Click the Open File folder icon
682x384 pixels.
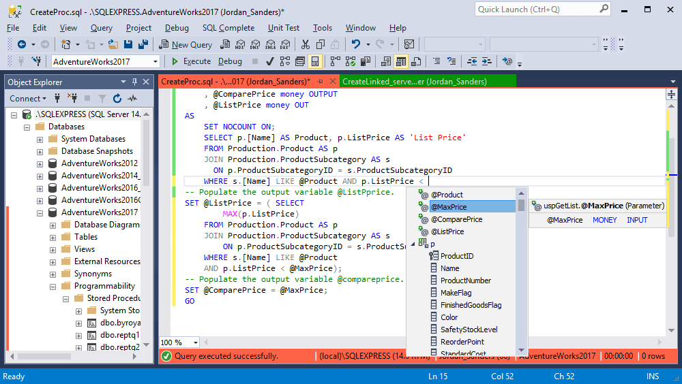(113, 44)
